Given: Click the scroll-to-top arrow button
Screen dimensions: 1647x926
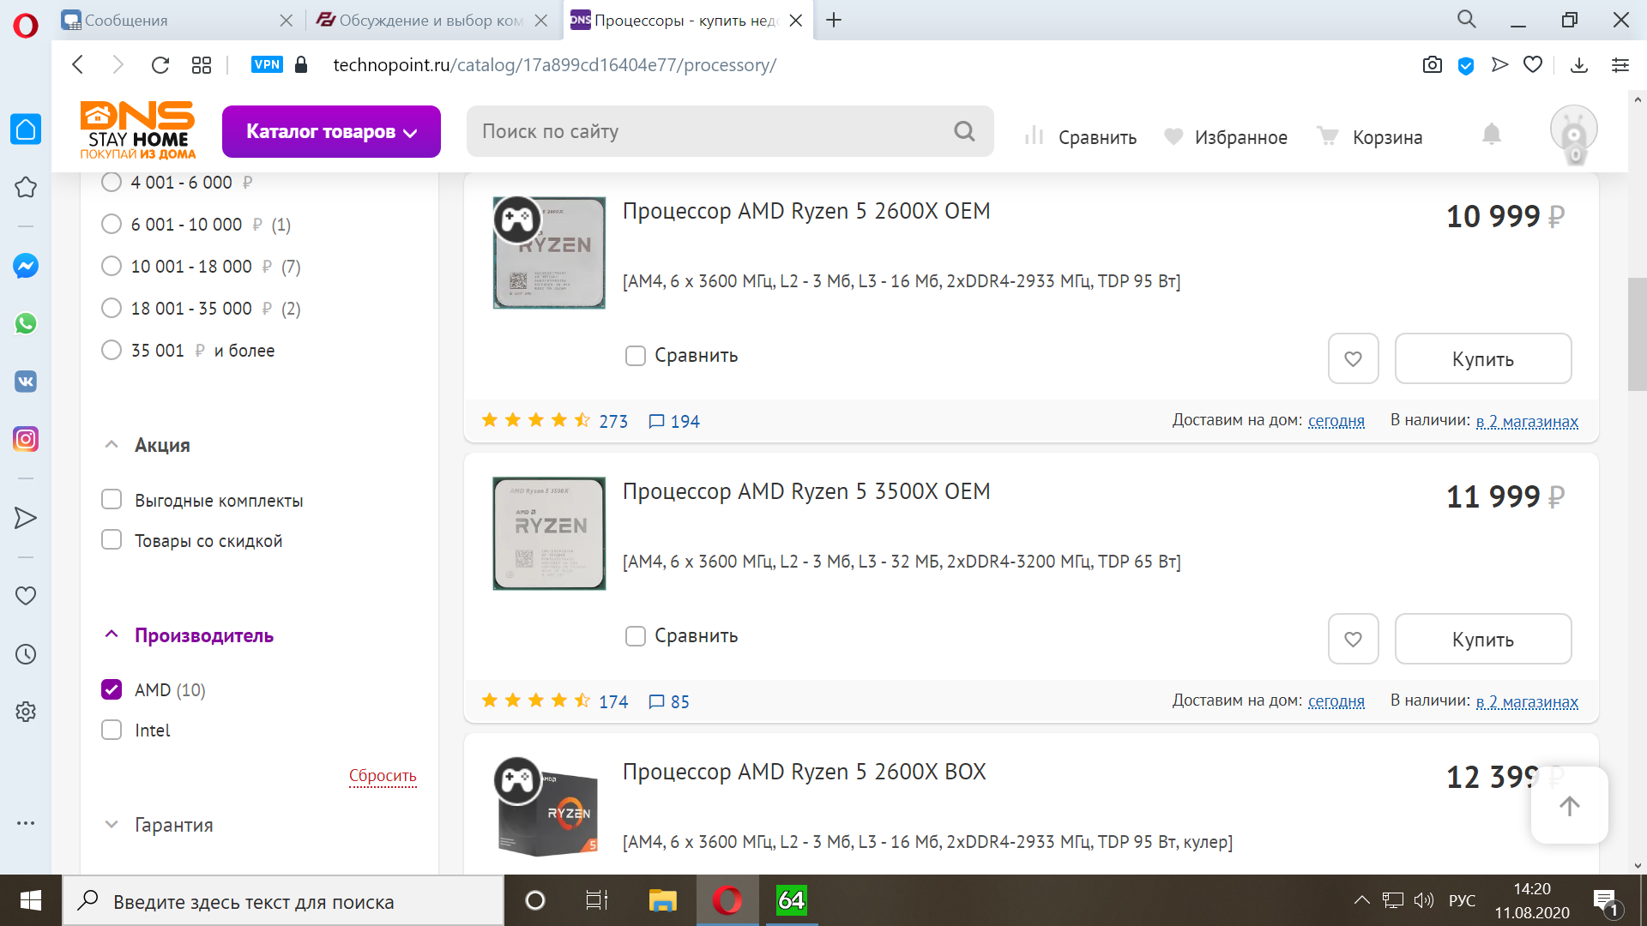Looking at the screenshot, I should coord(1569,806).
